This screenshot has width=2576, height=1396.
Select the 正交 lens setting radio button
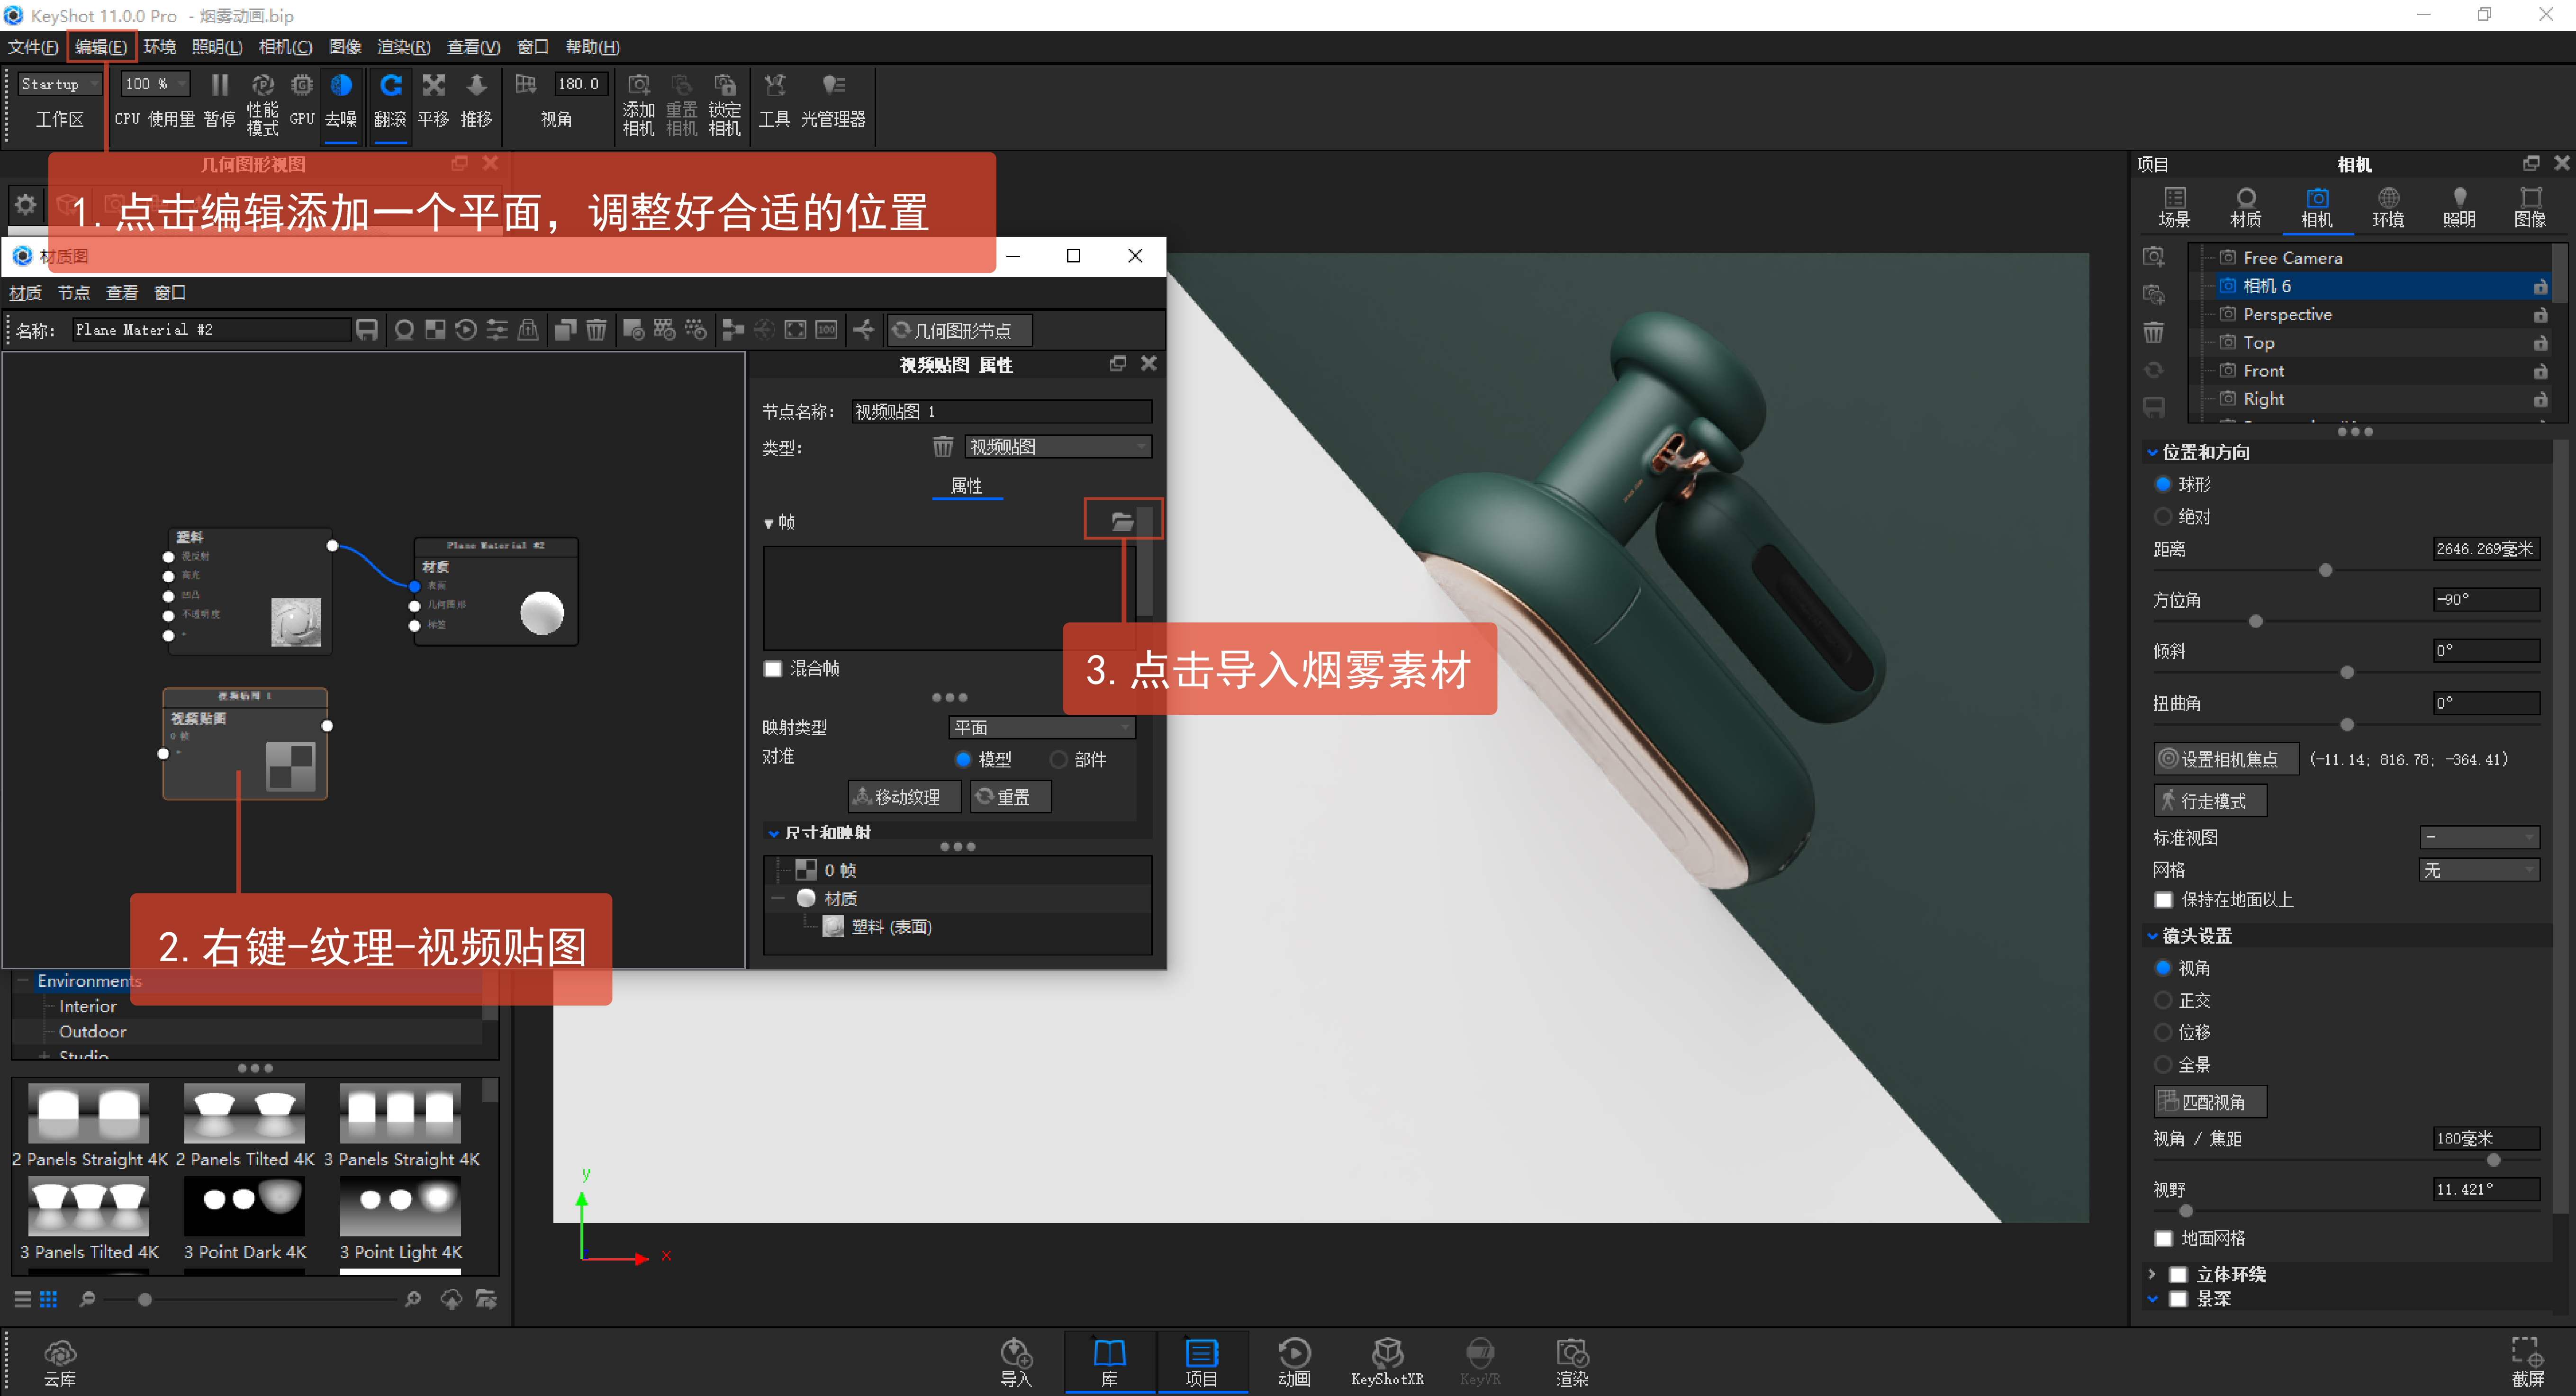click(2163, 1000)
